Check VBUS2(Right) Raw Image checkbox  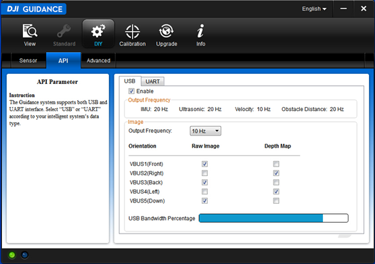[204, 173]
